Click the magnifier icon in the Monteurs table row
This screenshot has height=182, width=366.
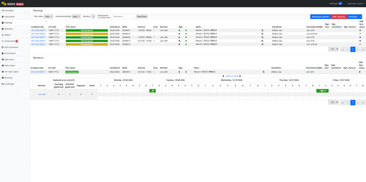tap(264, 72)
